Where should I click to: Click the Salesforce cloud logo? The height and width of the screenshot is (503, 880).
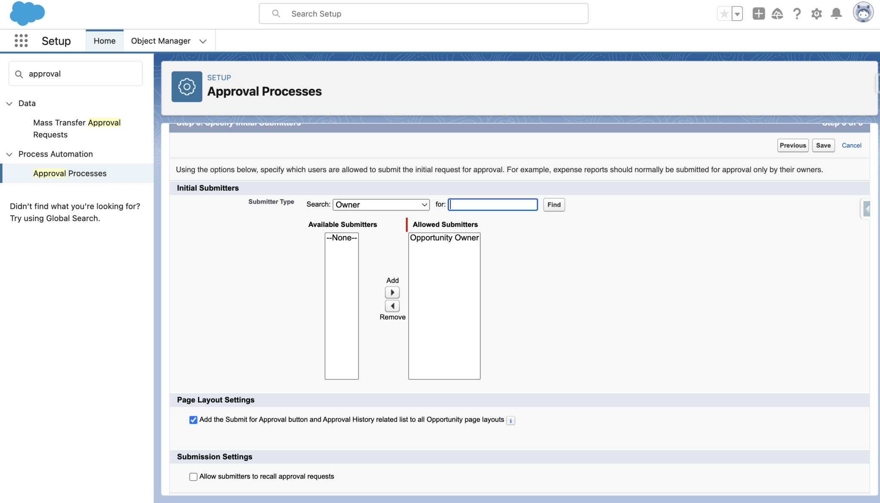(27, 13)
